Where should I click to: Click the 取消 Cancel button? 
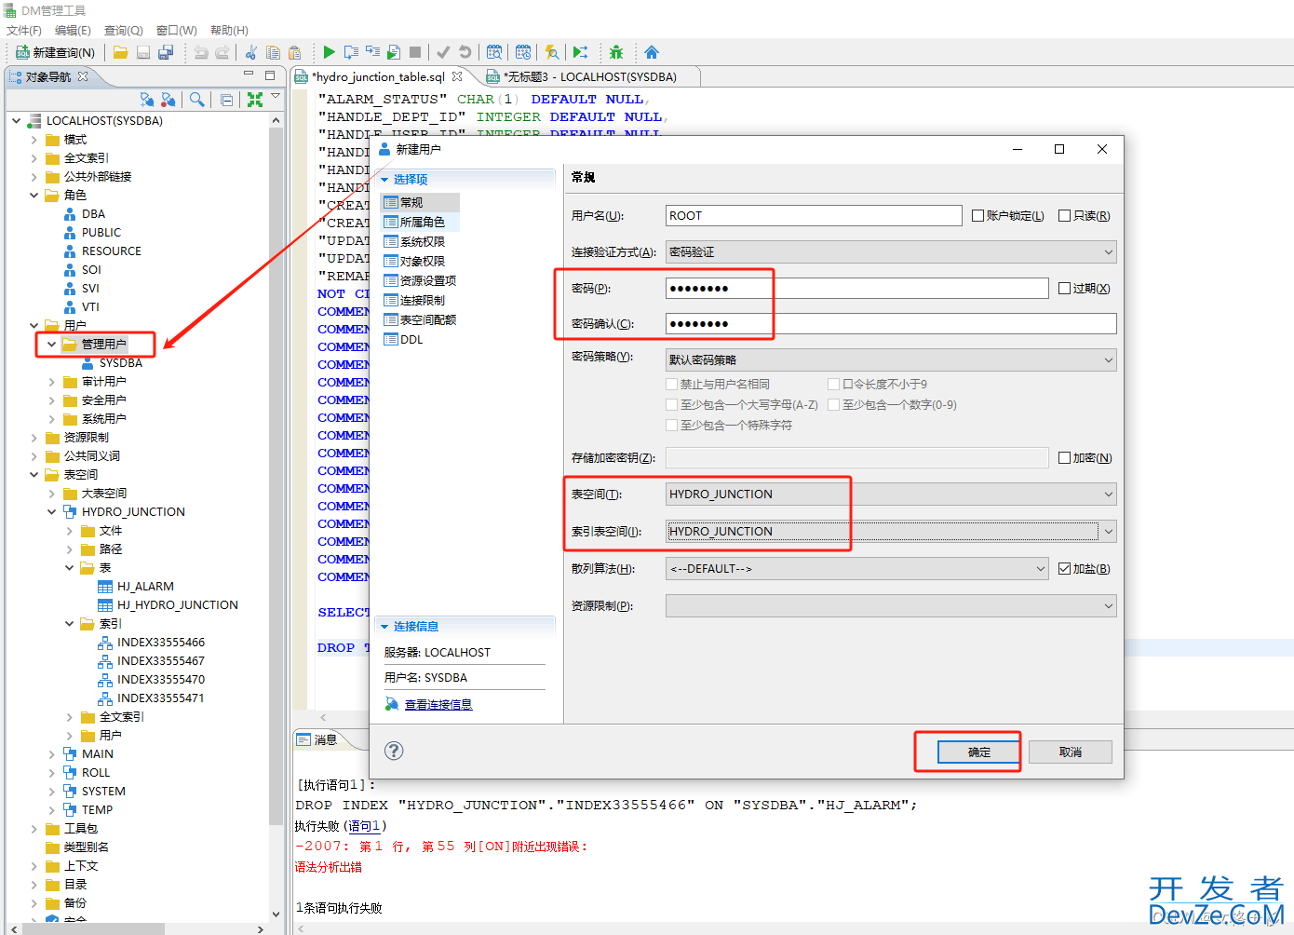tap(1071, 752)
